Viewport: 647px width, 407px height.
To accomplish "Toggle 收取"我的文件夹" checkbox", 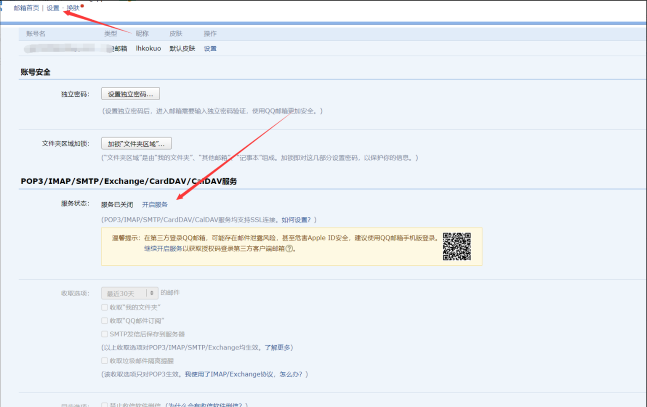I will [104, 307].
